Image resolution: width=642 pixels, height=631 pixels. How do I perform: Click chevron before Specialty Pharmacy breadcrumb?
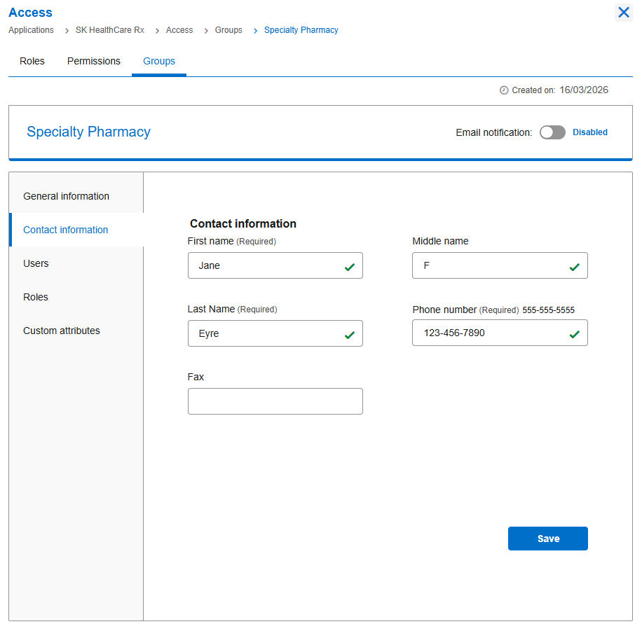[x=255, y=31]
